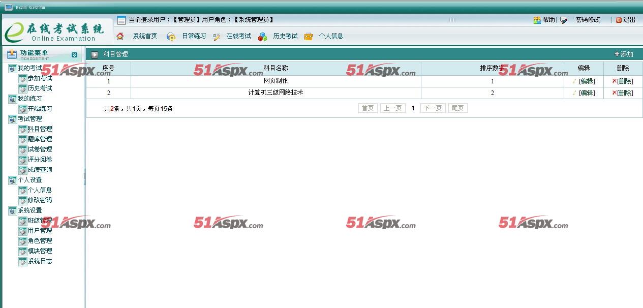Click the icon next to 题库管理
This screenshot has width=643, height=308.
pyautogui.click(x=22, y=139)
